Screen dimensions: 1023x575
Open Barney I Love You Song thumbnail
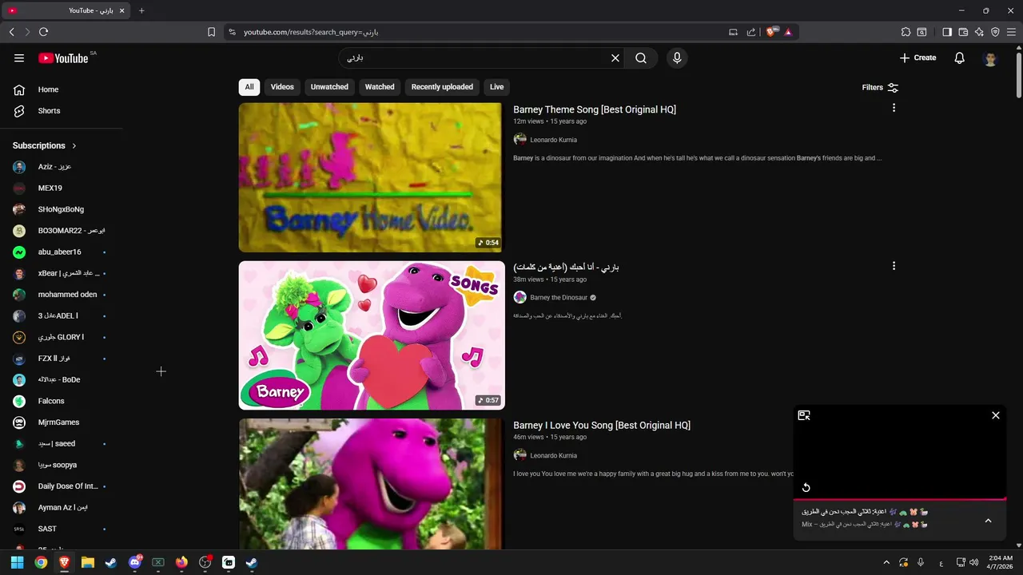pos(371,484)
